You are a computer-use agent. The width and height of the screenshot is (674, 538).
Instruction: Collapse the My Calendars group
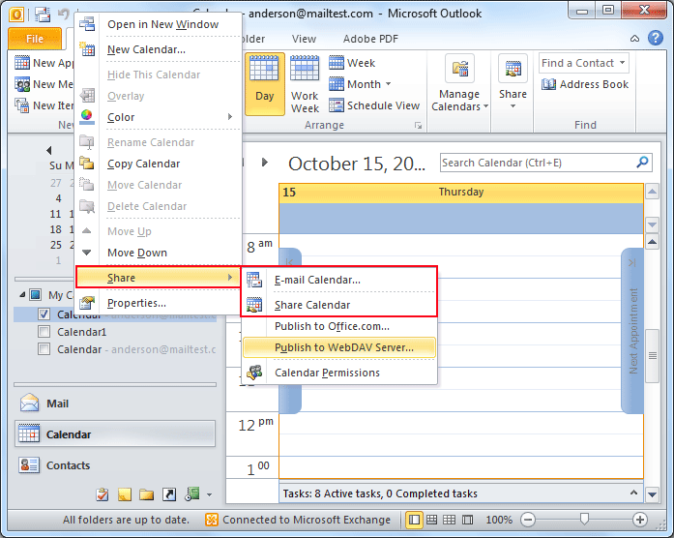tap(22, 295)
